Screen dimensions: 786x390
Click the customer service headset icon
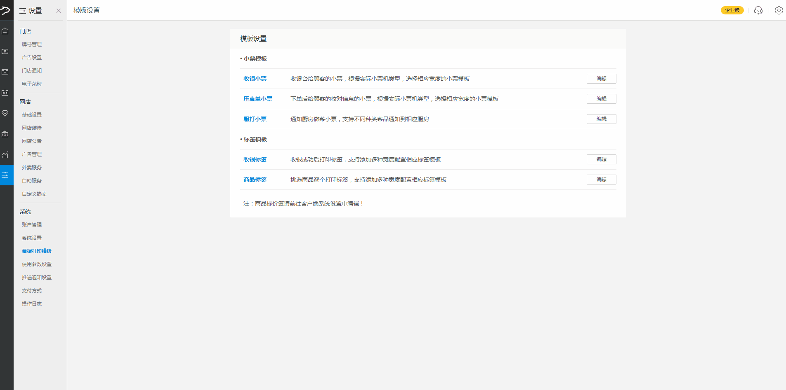pos(758,10)
